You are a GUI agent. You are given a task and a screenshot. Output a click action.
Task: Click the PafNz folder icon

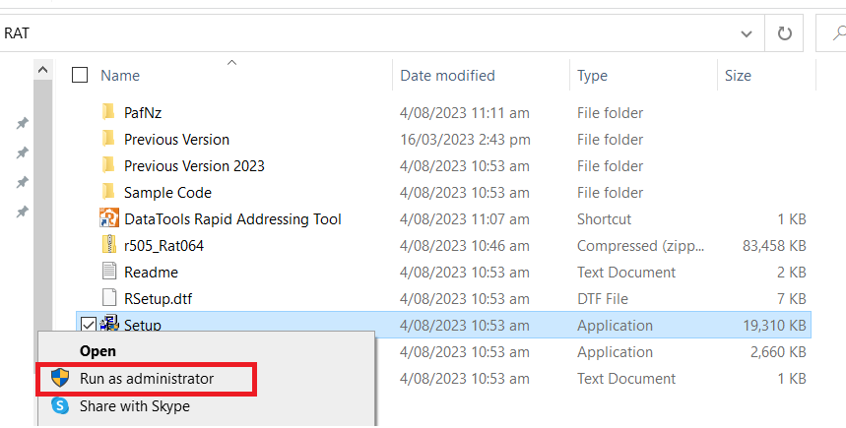pos(108,112)
